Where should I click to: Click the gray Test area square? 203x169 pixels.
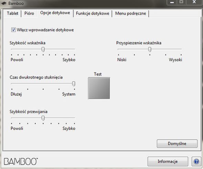click(99, 88)
